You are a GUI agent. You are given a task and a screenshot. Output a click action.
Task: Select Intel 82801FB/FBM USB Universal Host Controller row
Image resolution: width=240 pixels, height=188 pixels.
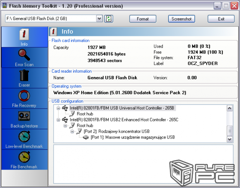[x=122, y=108]
